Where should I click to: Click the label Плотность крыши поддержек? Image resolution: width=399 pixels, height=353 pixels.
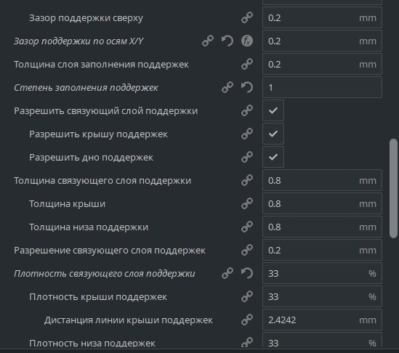coord(98,297)
